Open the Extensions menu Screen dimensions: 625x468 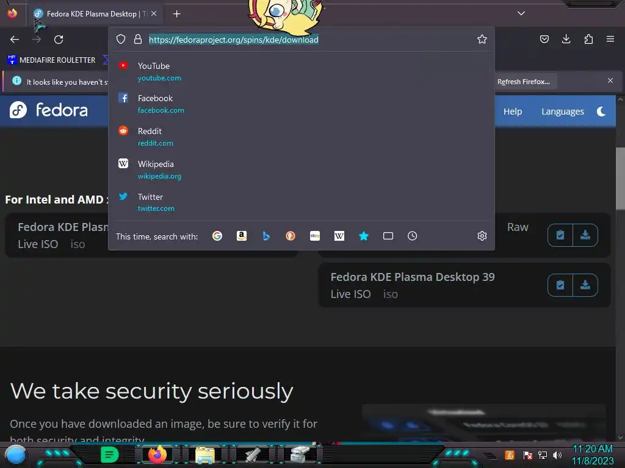click(x=588, y=39)
